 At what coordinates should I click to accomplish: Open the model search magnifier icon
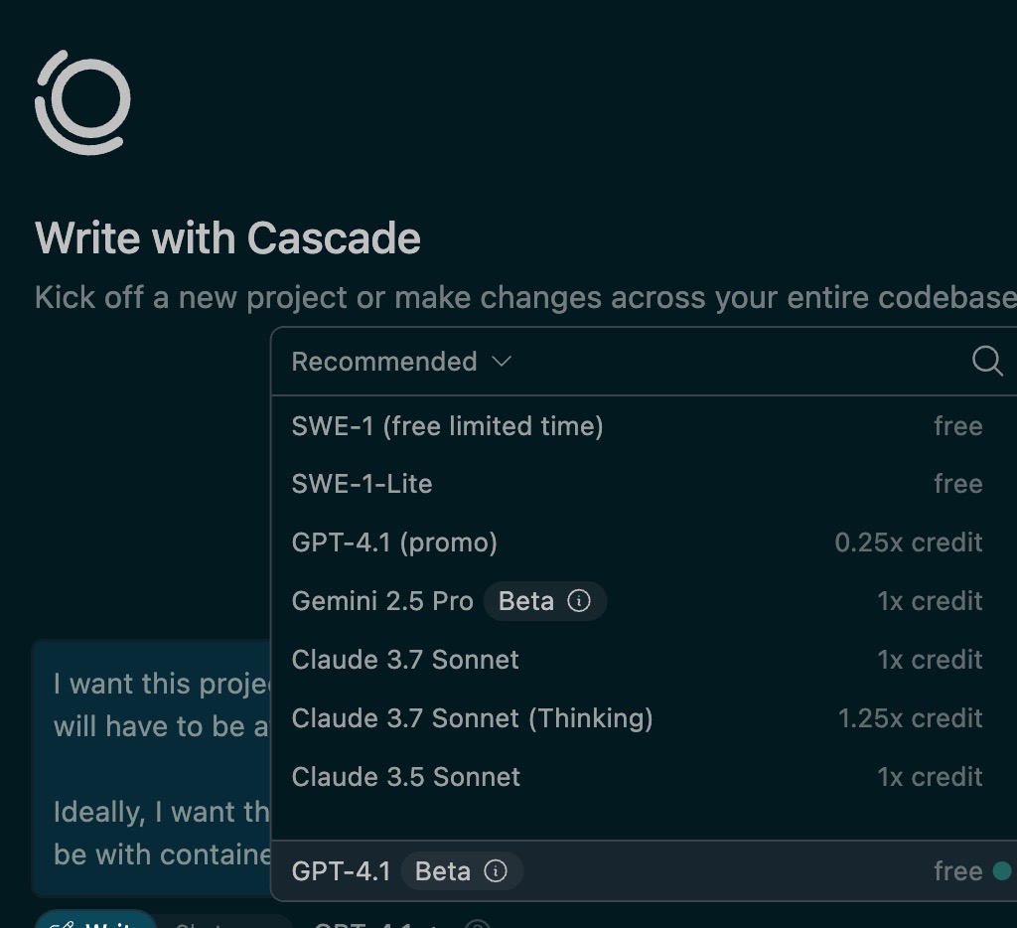tap(987, 360)
